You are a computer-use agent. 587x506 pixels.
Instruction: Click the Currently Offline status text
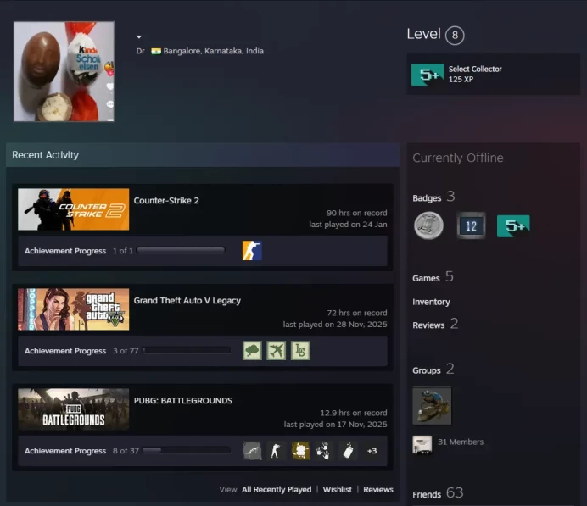458,158
